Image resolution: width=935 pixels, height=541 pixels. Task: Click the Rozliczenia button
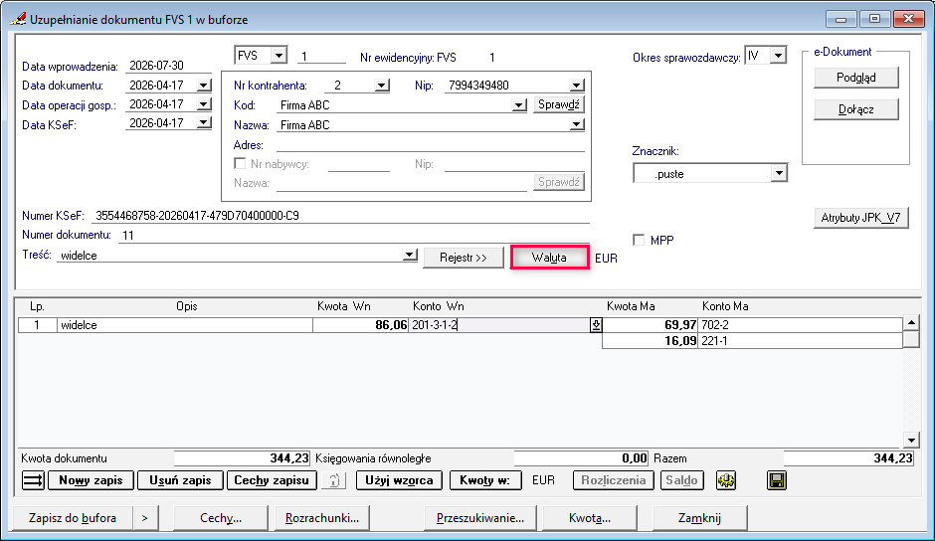[x=614, y=480]
